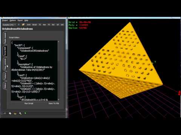Switch to the Texture side tab

[5, 76]
